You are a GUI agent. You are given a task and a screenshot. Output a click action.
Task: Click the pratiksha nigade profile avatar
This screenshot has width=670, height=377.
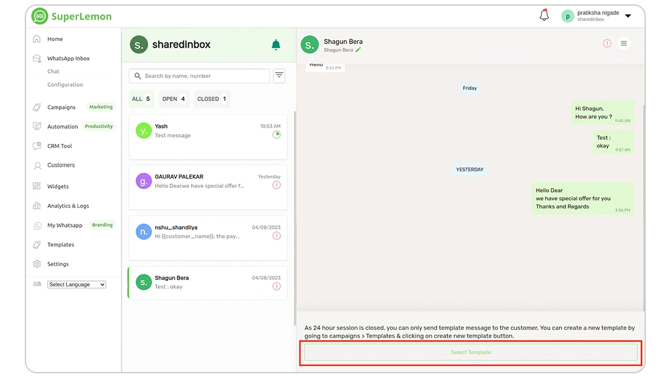point(568,16)
